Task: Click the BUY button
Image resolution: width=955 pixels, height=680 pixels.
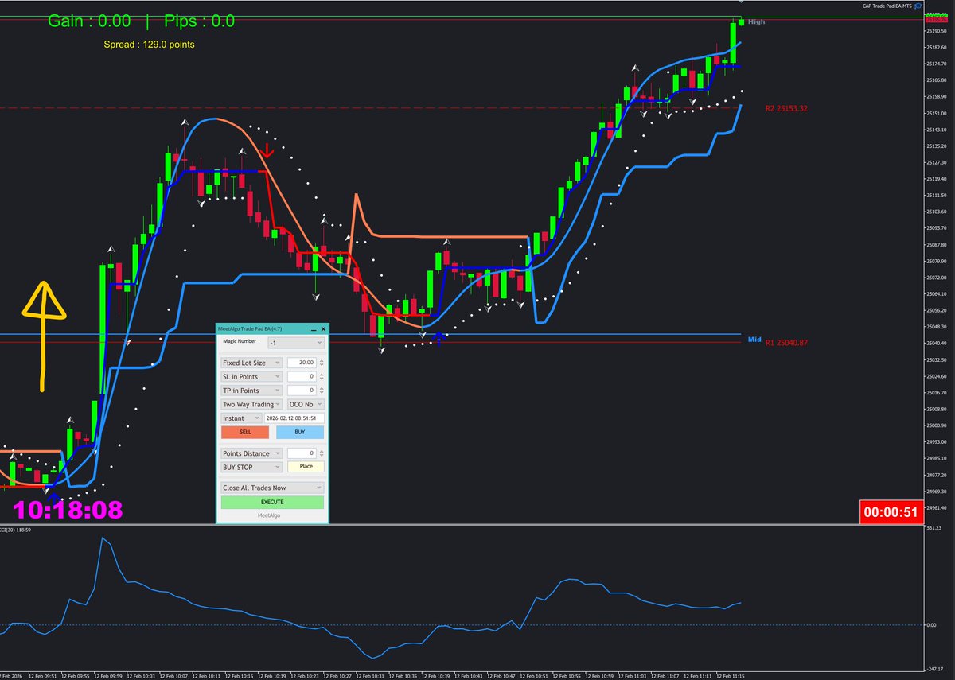Action: click(301, 432)
